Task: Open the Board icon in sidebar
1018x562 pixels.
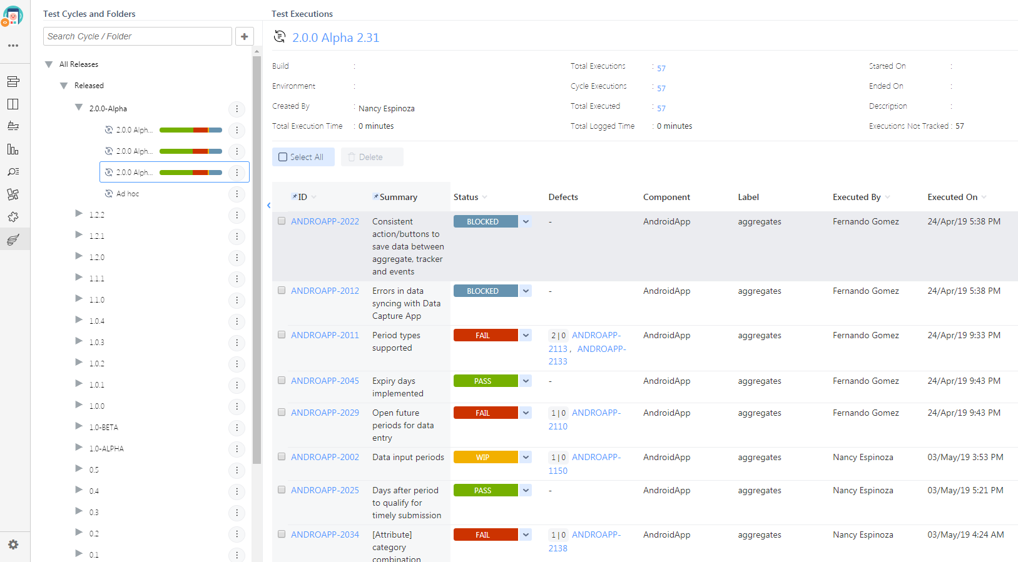Action: (x=13, y=104)
